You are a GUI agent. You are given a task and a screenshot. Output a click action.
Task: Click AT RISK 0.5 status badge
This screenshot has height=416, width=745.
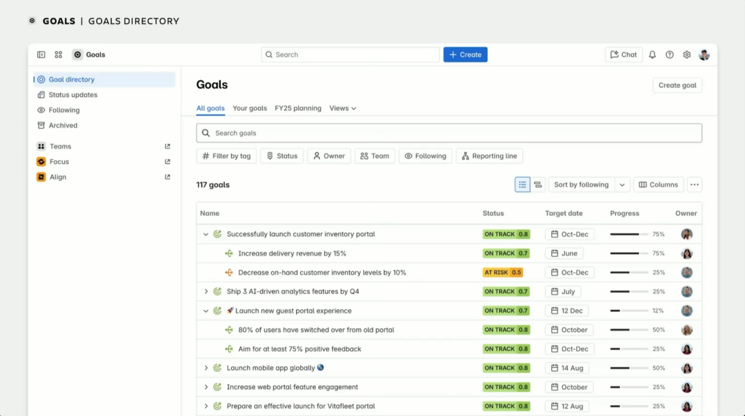[503, 272]
